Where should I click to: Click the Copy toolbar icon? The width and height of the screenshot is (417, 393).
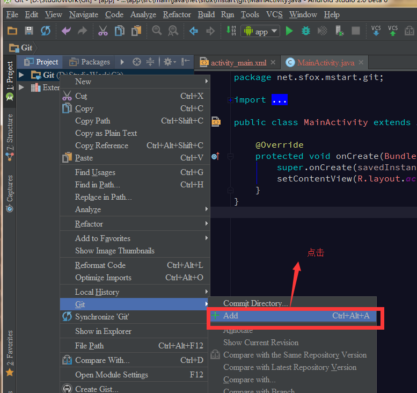pyautogui.click(x=119, y=31)
